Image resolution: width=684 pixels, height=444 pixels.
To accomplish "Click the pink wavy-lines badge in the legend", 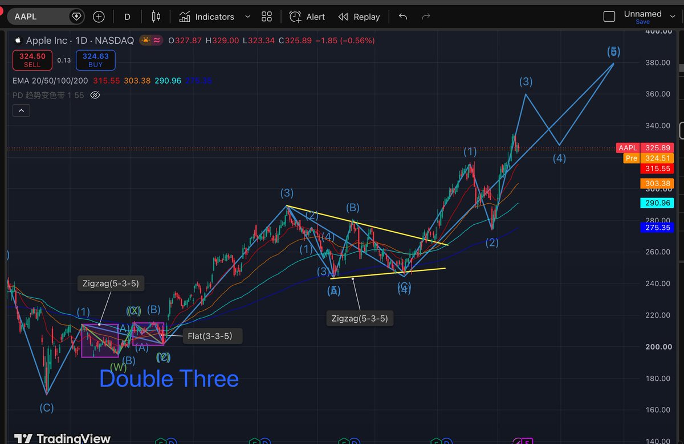I will [x=156, y=40].
